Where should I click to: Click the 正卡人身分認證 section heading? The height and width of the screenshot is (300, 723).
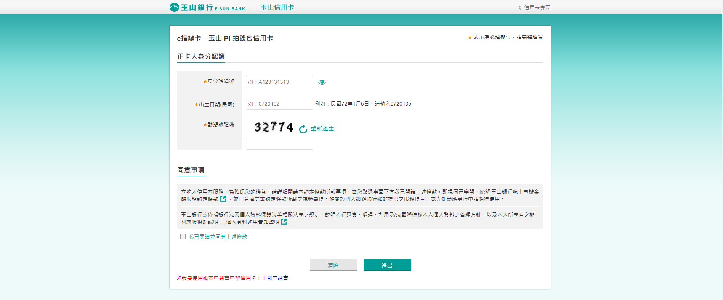[201, 56]
